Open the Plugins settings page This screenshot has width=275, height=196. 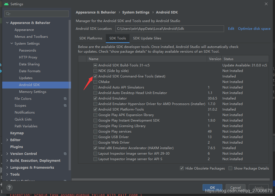pyautogui.click(x=17, y=147)
